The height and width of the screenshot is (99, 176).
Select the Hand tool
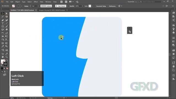[3, 57]
